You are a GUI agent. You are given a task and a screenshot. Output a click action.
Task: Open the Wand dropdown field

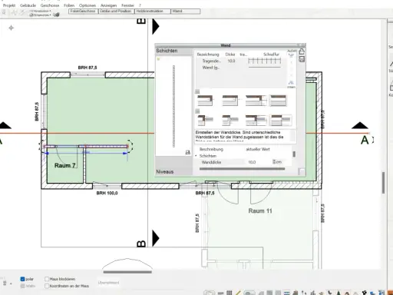coord(186,12)
